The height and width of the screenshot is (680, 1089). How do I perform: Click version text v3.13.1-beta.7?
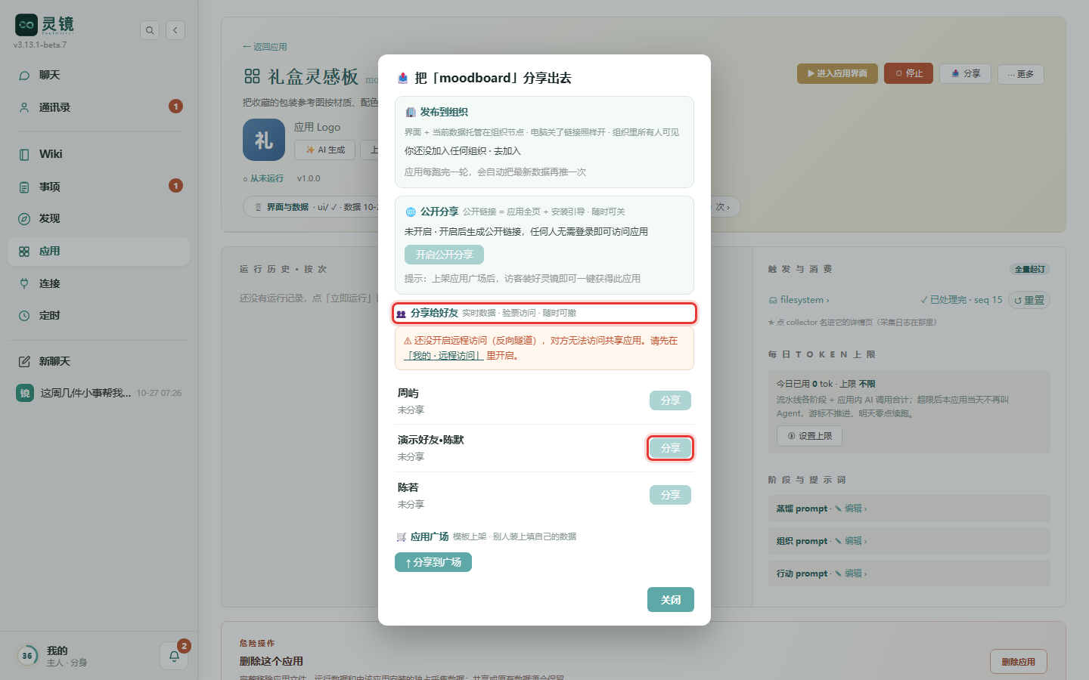40,45
